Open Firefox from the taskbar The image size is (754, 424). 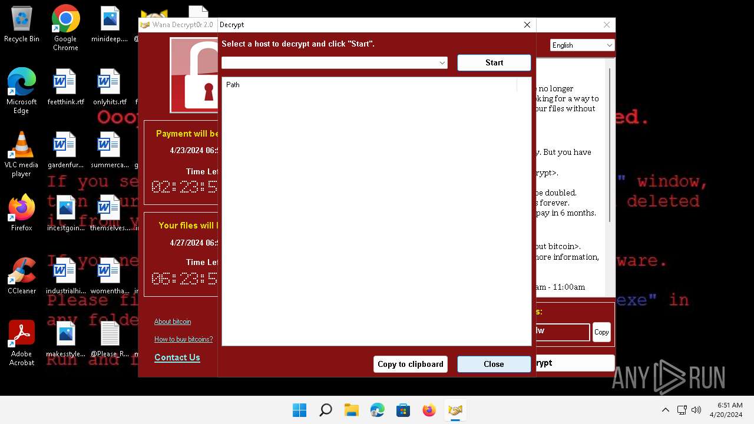[429, 410]
